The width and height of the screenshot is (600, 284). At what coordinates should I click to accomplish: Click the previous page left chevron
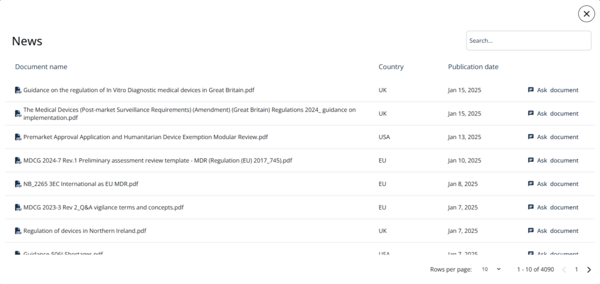coord(564,269)
